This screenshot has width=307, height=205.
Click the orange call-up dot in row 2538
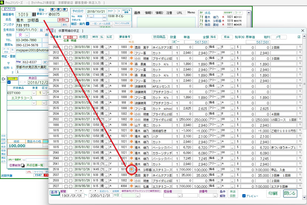[x=131, y=47]
